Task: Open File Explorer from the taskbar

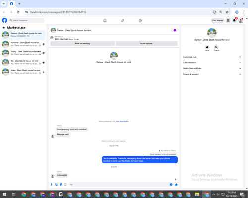Action: pyautogui.click(x=197, y=194)
